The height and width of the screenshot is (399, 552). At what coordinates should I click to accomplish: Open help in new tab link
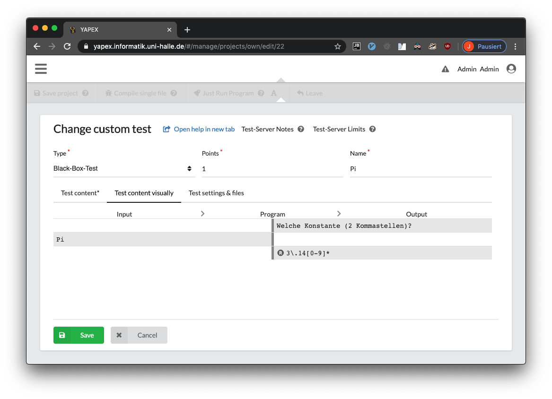click(x=199, y=129)
